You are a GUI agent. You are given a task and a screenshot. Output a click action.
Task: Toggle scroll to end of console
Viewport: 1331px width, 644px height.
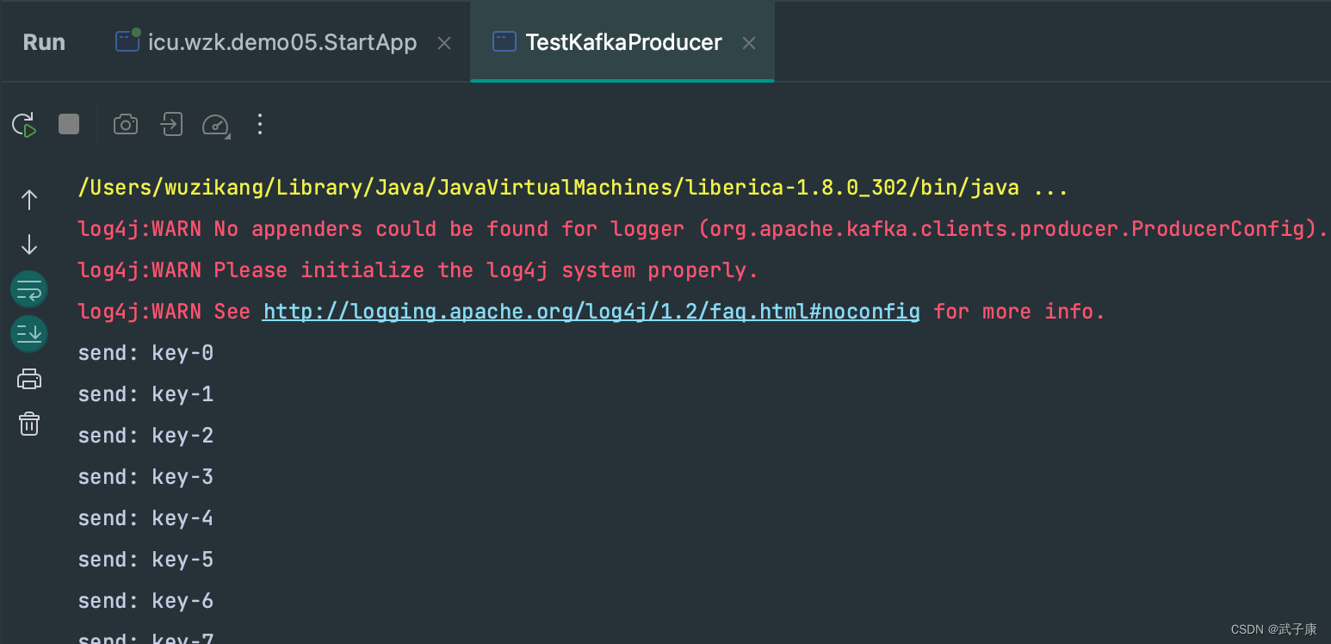coord(29,334)
